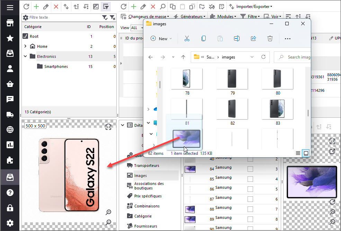
Task: Add a new product with the green plus
Action: (134, 7)
